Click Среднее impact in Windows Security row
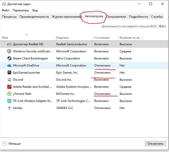This screenshot has height=152, width=169. [125, 51]
